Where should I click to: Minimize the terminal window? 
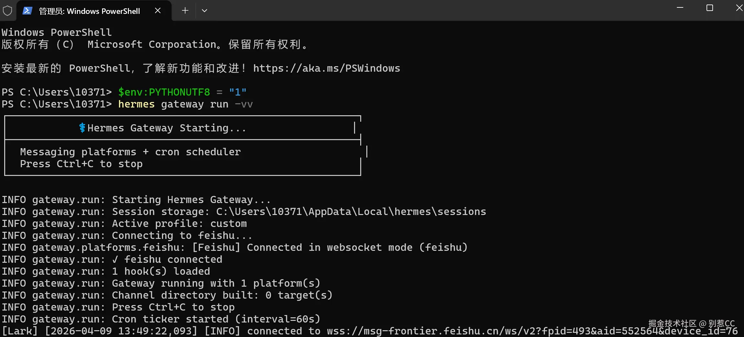(x=680, y=8)
